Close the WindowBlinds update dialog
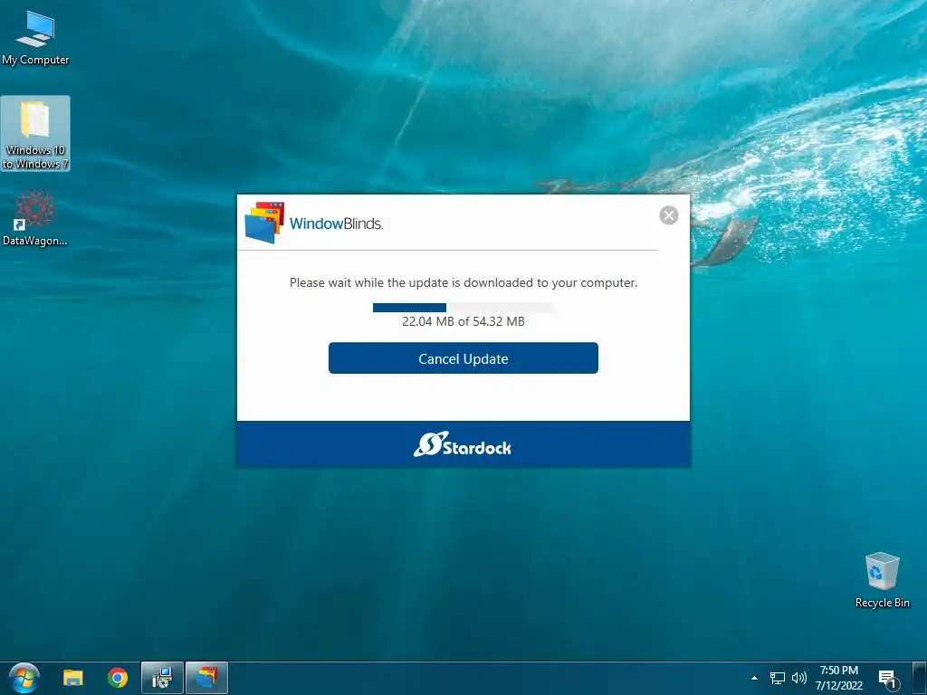The width and height of the screenshot is (927, 695). pyautogui.click(x=669, y=215)
